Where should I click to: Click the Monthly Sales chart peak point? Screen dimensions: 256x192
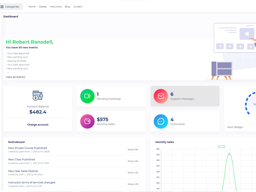(x=229, y=154)
